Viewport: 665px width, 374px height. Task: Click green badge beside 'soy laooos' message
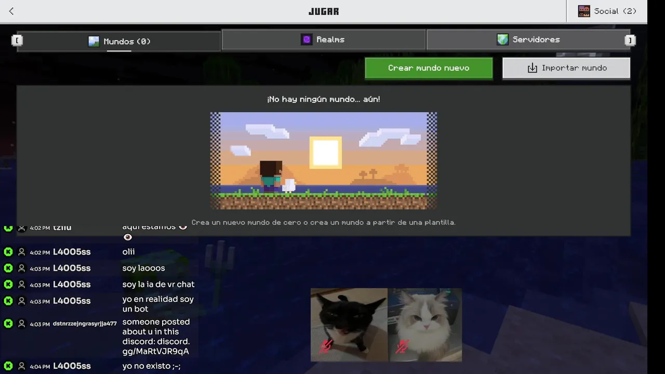tap(8, 269)
